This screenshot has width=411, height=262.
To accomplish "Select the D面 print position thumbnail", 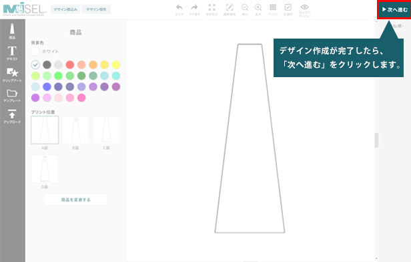I will pos(45,169).
